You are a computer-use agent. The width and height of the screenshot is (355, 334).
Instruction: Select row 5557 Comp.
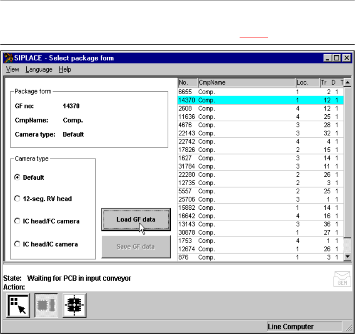coord(260,191)
